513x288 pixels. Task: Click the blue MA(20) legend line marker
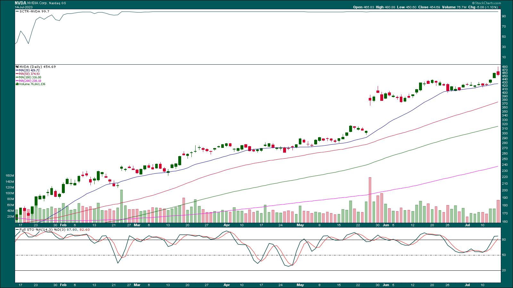(x=17, y=70)
